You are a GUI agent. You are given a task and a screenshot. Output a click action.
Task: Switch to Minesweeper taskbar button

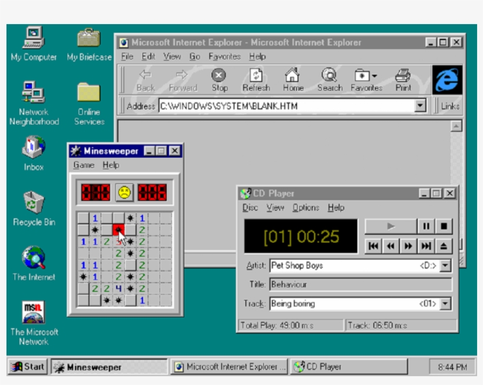click(x=110, y=367)
